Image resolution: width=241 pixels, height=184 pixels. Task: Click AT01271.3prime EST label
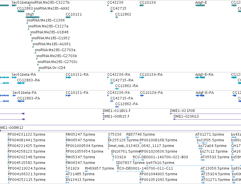(210, 135)
